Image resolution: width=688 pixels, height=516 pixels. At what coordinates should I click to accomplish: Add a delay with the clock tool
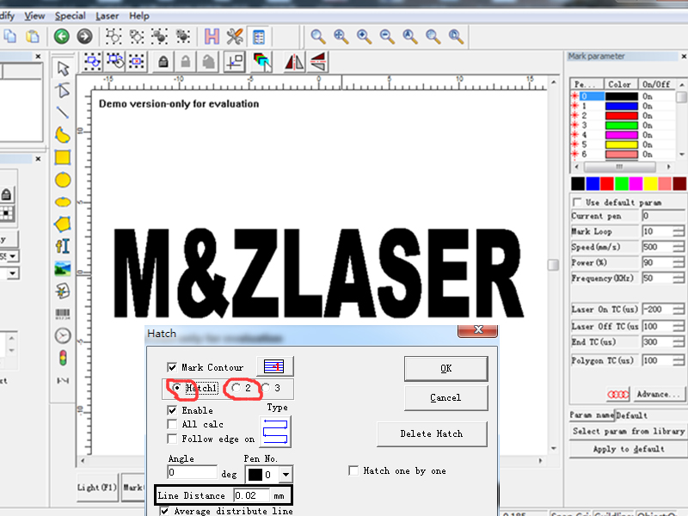coord(63,335)
